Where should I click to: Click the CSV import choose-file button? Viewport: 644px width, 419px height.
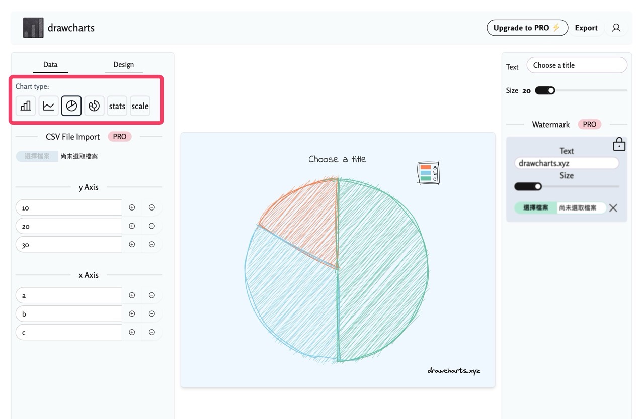[37, 156]
